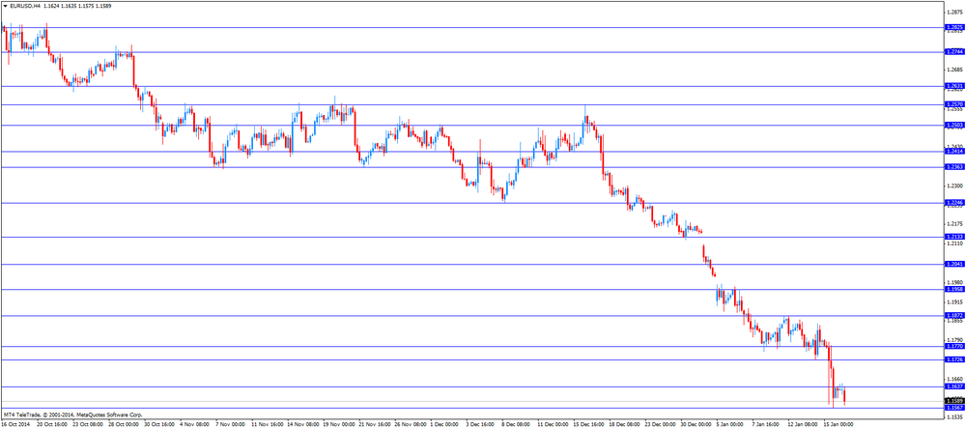Screen dimensions: 966x429
Task: Click the 1.1535 price scale value
Action: (x=955, y=418)
